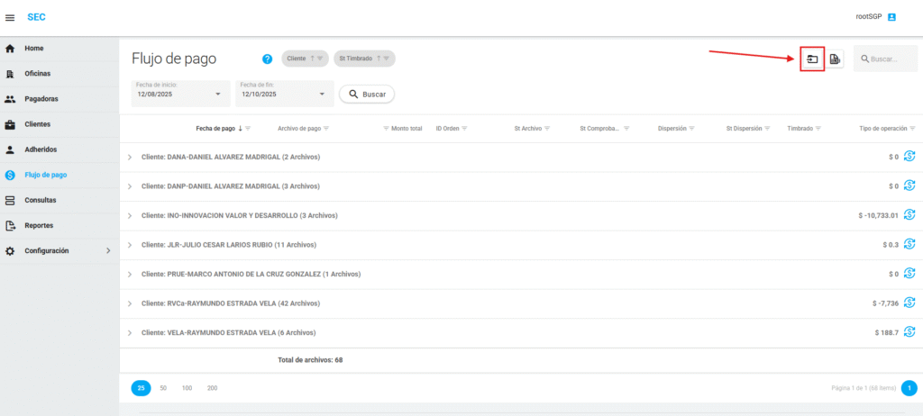Image resolution: width=923 pixels, height=416 pixels.
Task: Click the refresh icon on the JLR-JULIO CESAR row
Action: tap(909, 244)
